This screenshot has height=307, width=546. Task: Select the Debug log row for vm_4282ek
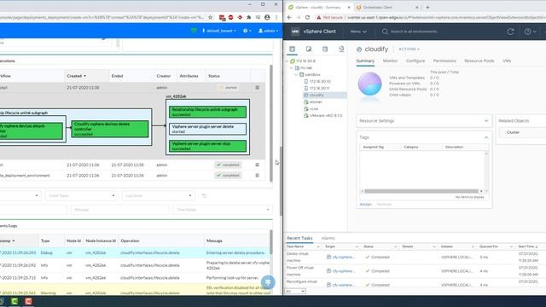tap(135, 252)
